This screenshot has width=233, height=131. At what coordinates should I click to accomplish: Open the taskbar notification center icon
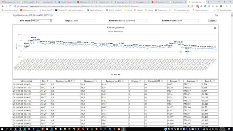229,129
